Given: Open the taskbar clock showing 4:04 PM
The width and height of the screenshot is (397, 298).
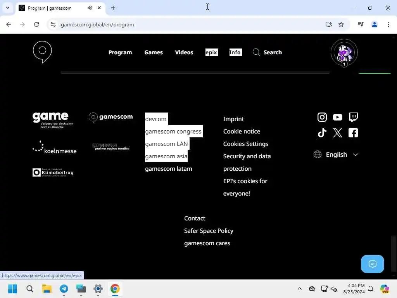Looking at the screenshot, I should (x=354, y=289).
